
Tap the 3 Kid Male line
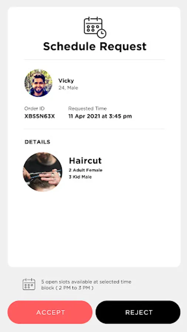pos(80,177)
